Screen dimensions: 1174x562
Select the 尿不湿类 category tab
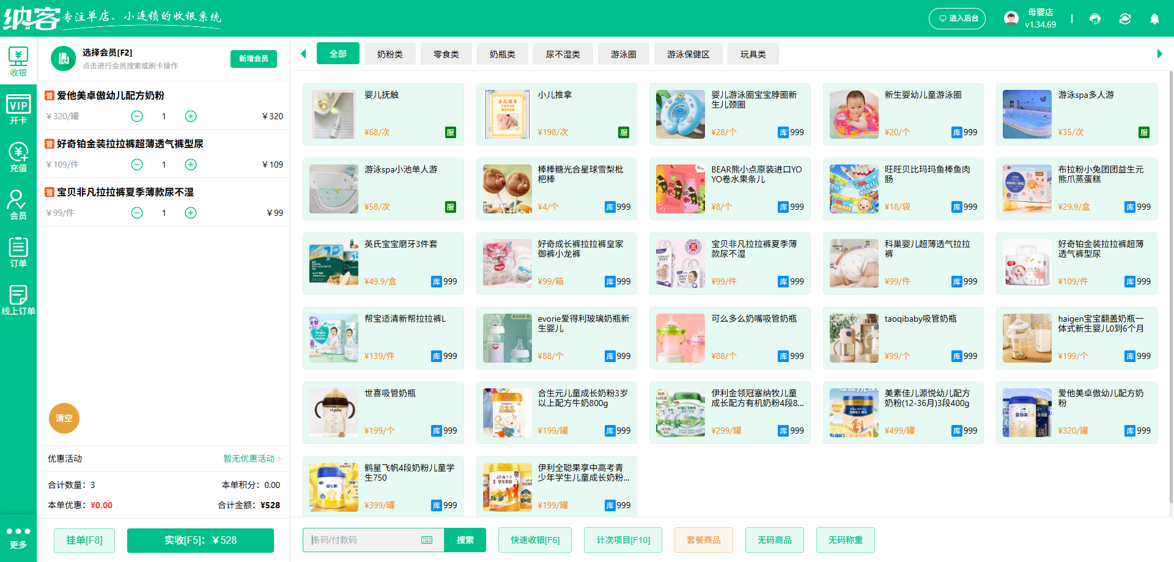(563, 54)
